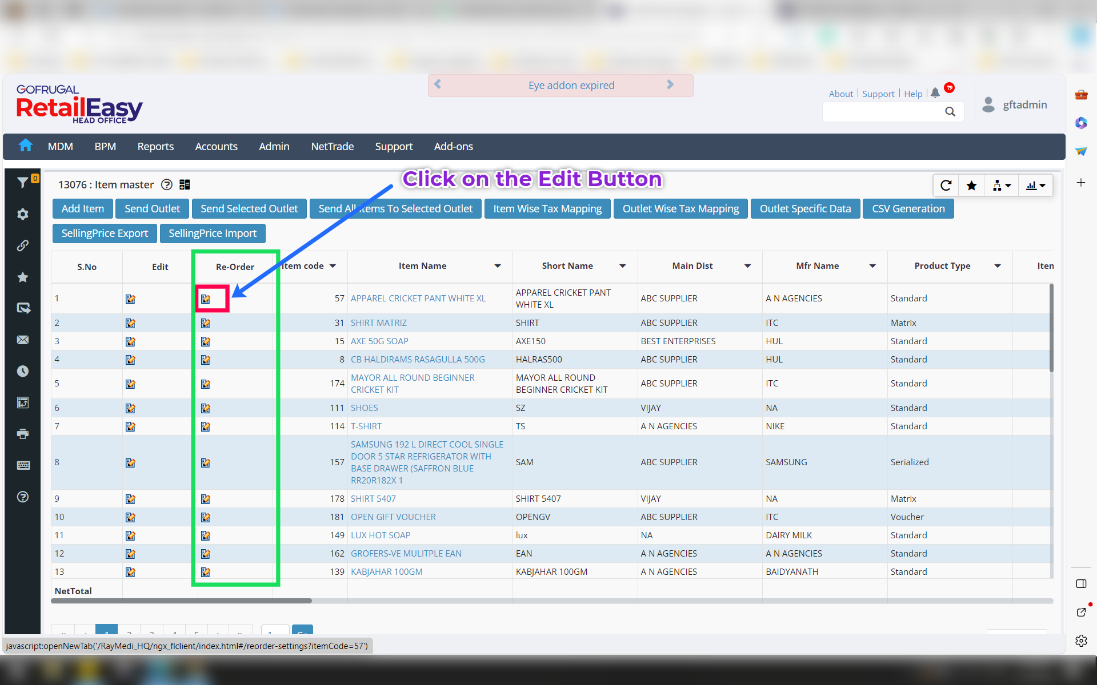The image size is (1097, 685).
Task: Click the Add Item button
Action: tap(83, 209)
